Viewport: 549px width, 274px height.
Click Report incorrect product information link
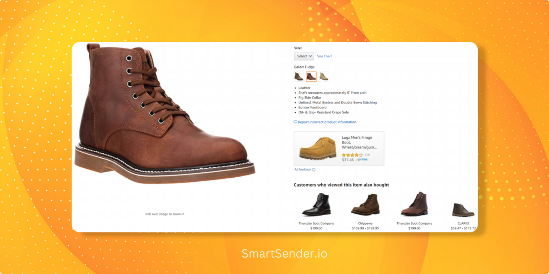327,122
